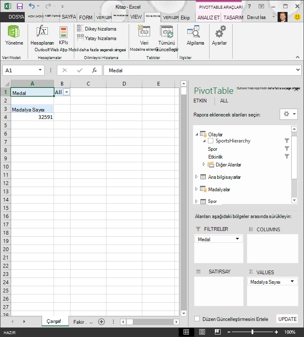Open the TASARIM tab

click(233, 17)
